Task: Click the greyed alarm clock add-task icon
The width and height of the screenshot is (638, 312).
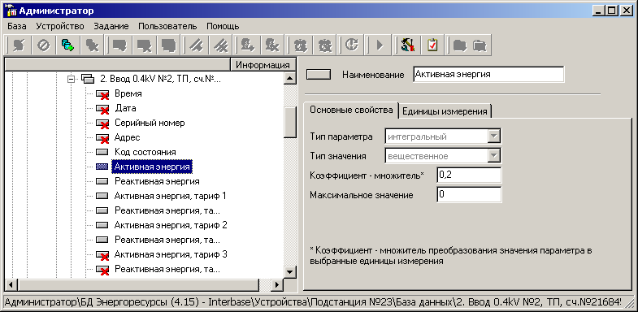Action: pyautogui.click(x=300, y=45)
